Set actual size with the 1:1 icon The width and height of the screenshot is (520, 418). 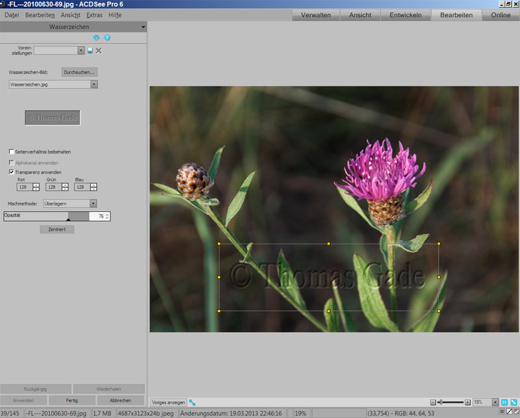[504, 402]
